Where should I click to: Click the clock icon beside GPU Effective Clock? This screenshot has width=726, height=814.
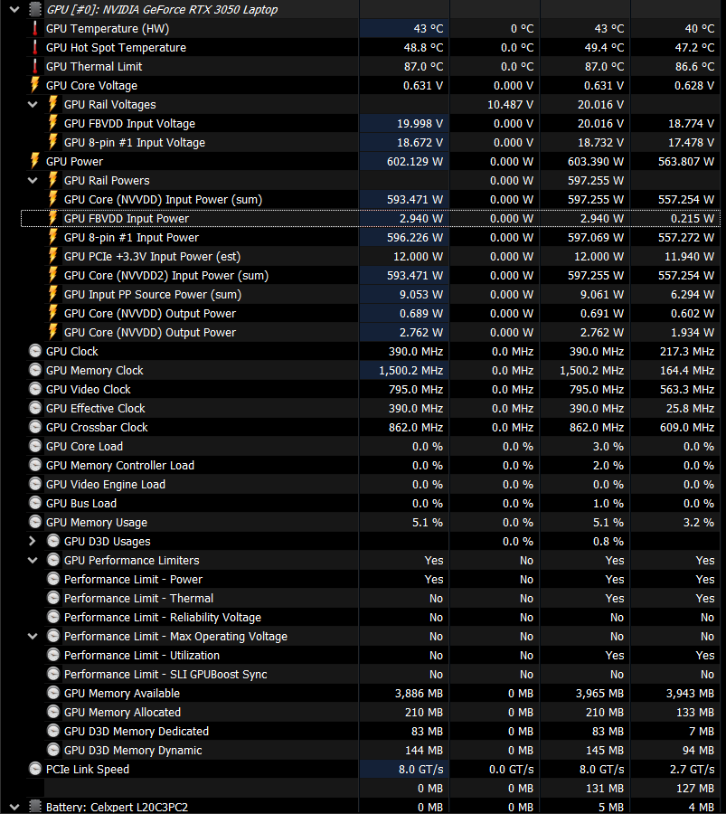(35, 409)
